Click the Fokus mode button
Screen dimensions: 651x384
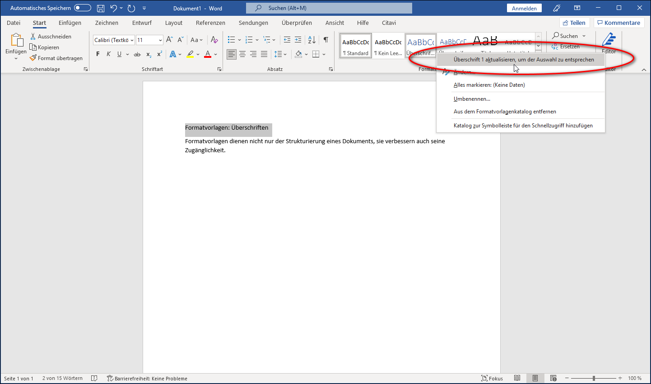click(492, 378)
